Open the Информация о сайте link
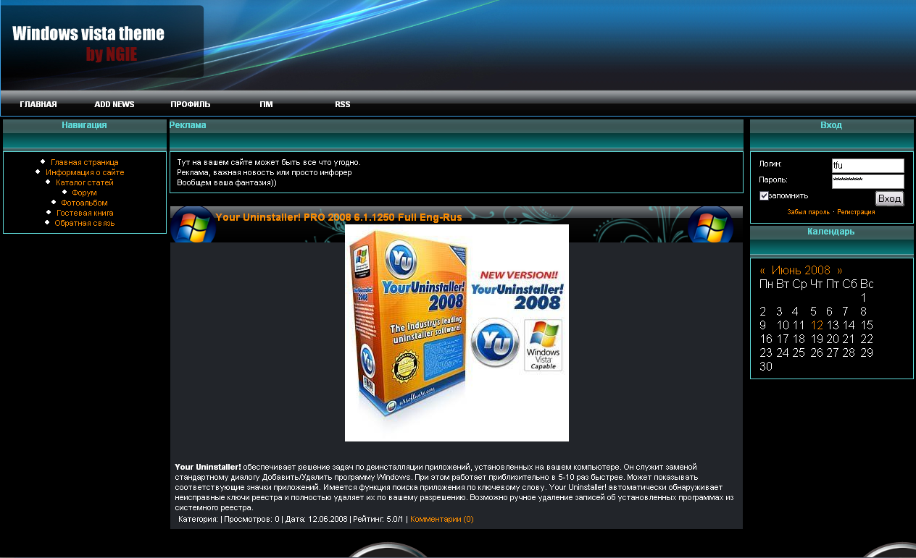Screen dimensions: 916x558 [x=85, y=172]
